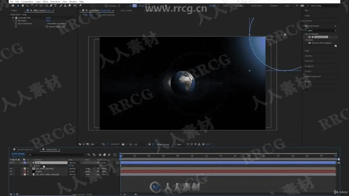The image size is (349, 196).
Task: Select the Type (T) tool
Action: coord(56,6)
